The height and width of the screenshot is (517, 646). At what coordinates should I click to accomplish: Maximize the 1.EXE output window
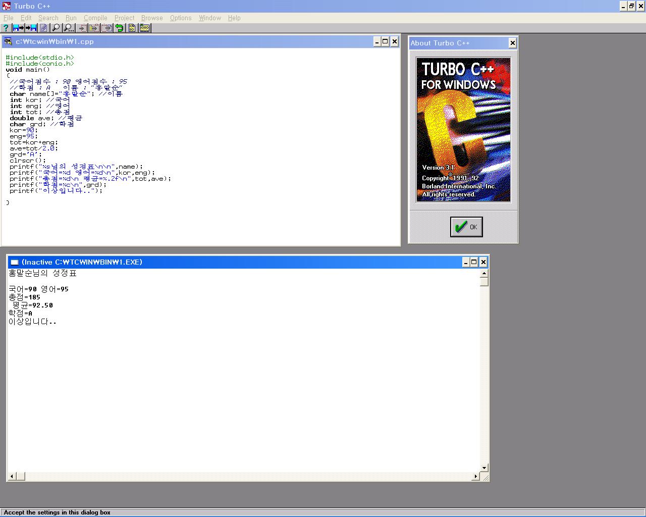pyautogui.click(x=474, y=262)
